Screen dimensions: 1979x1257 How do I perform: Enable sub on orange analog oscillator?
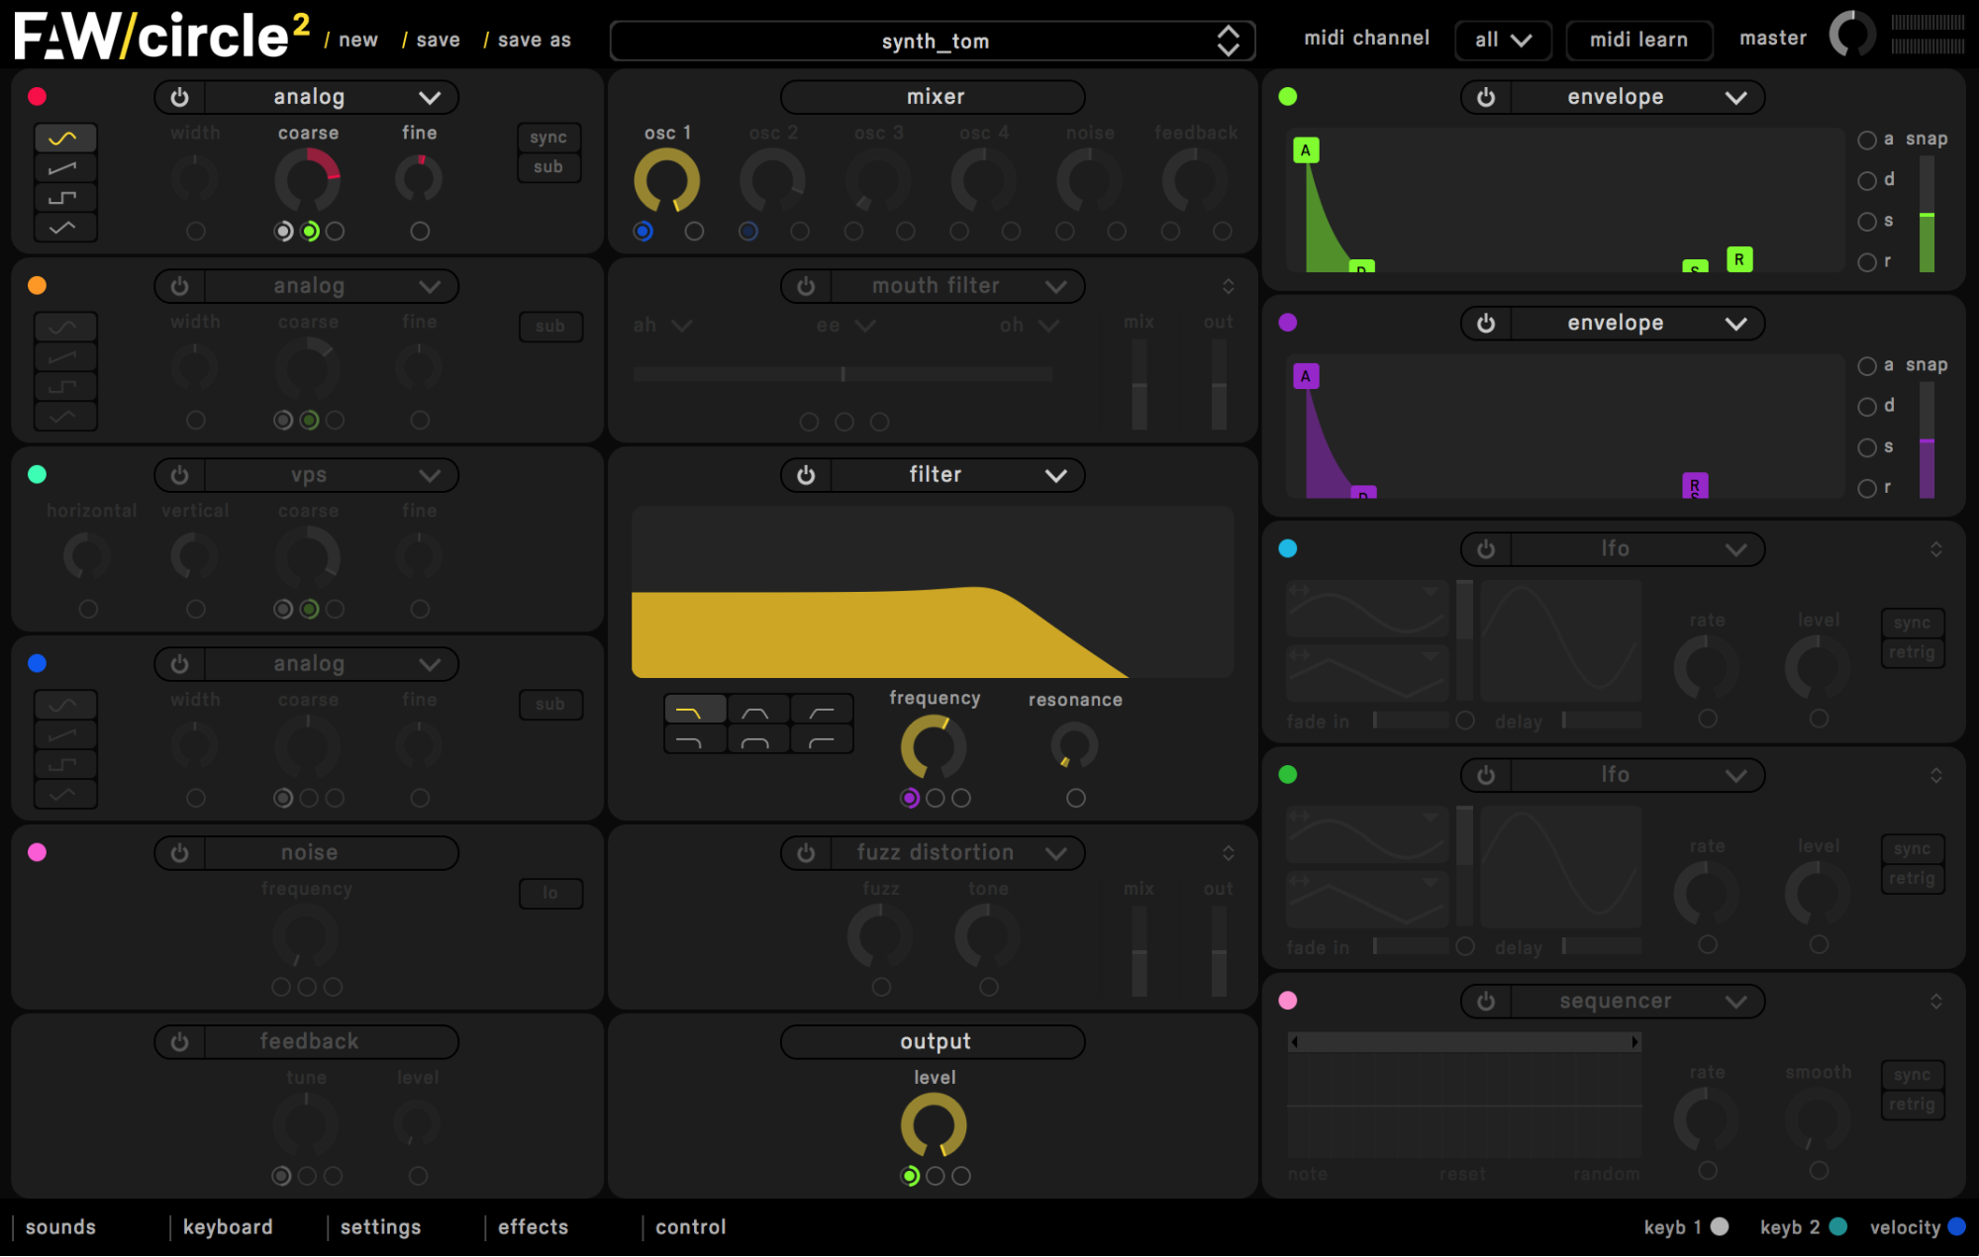click(550, 327)
